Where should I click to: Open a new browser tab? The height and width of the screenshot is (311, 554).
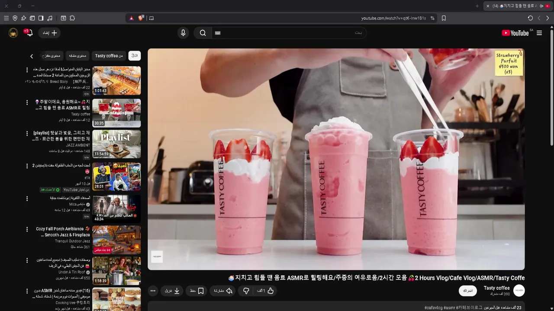point(477,6)
